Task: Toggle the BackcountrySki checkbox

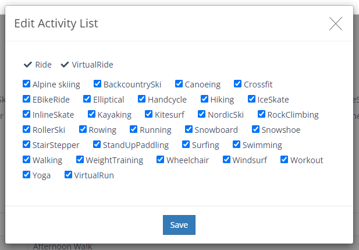Action: pos(97,84)
